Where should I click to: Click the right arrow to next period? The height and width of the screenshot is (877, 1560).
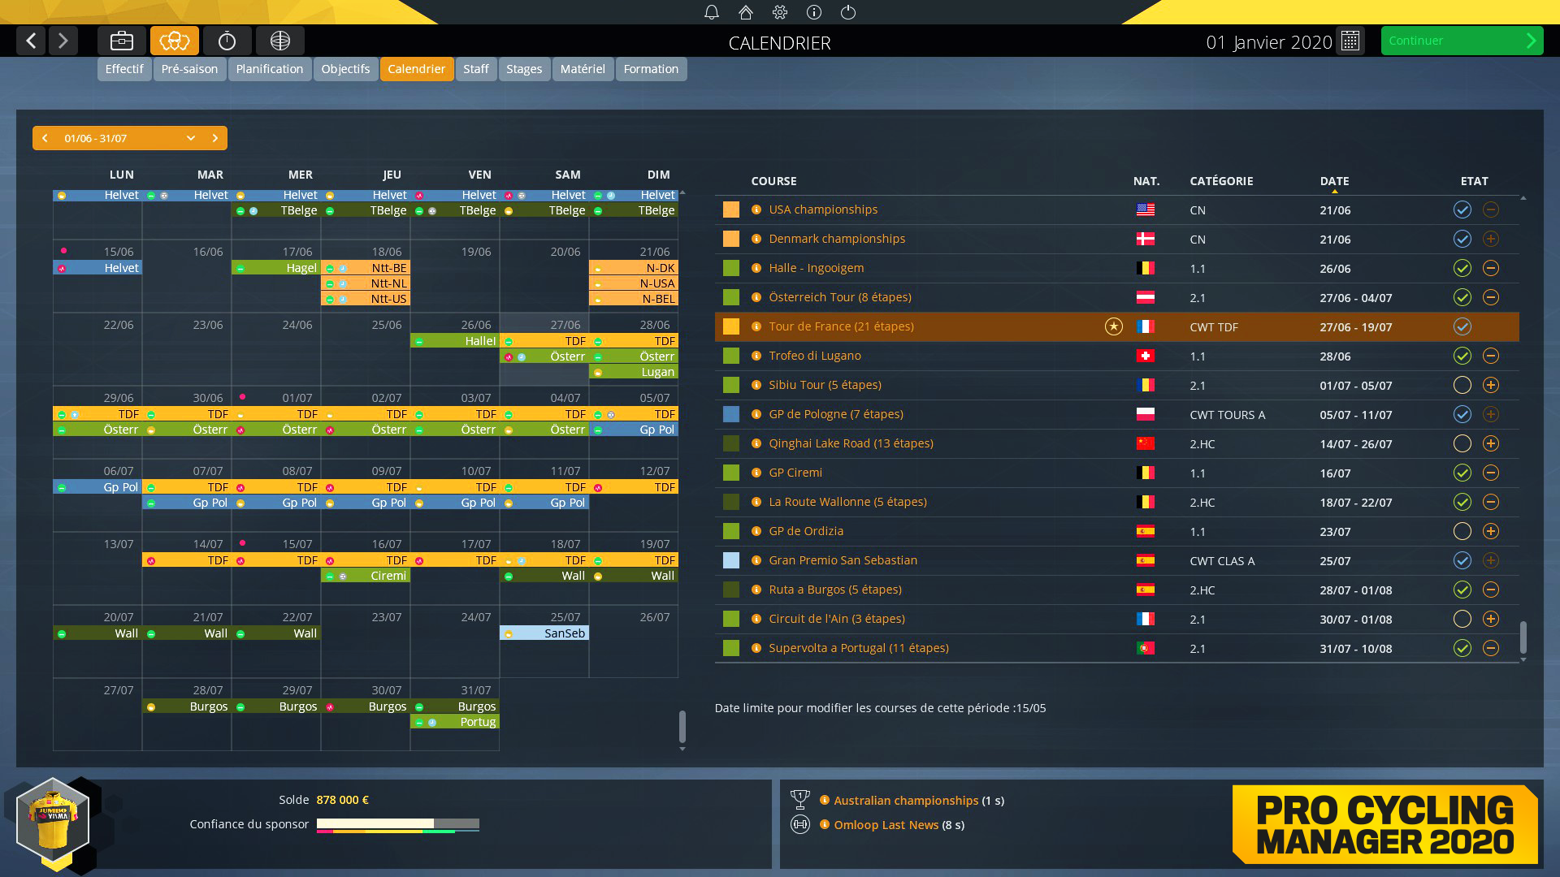pos(214,137)
